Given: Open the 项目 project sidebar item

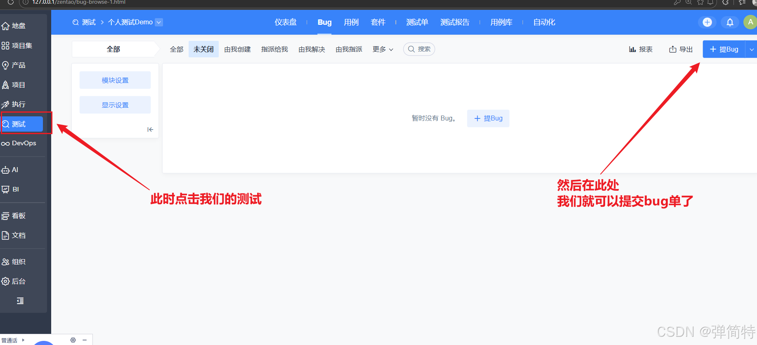Looking at the screenshot, I should pos(14,85).
